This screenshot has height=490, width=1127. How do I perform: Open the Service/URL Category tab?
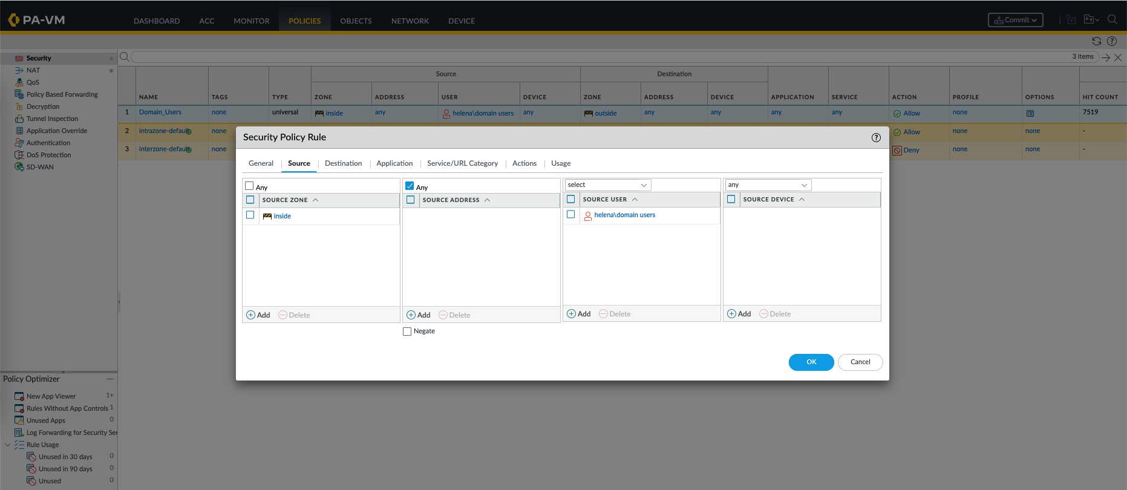[x=462, y=163]
